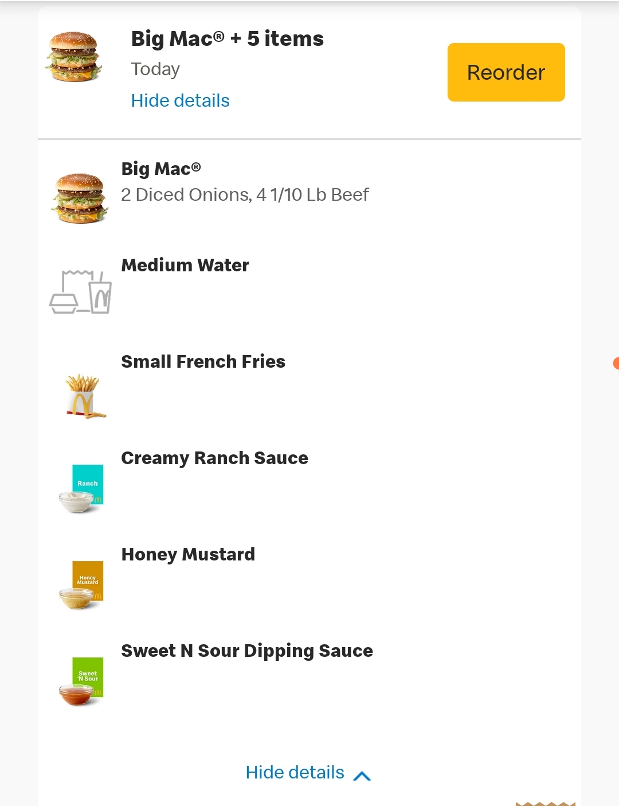Select the Big Mac burger image in item list

tap(80, 198)
